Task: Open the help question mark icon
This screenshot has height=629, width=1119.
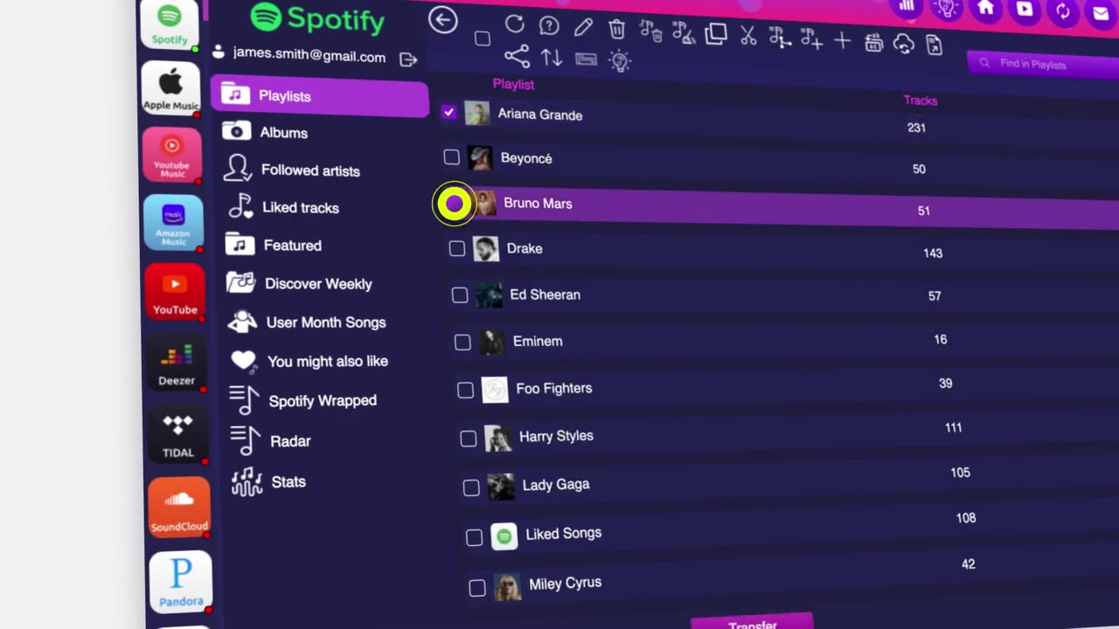Action: click(x=549, y=26)
